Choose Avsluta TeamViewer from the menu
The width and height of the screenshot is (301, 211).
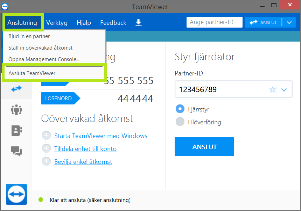point(32,73)
